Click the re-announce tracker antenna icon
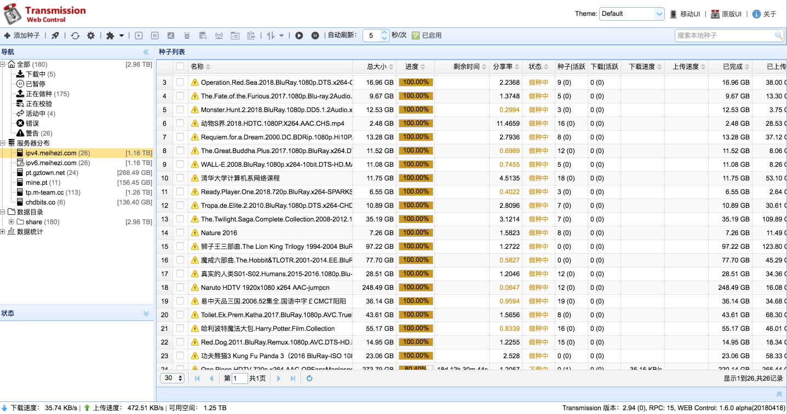Screen dimensions: 787x414 tap(219, 36)
